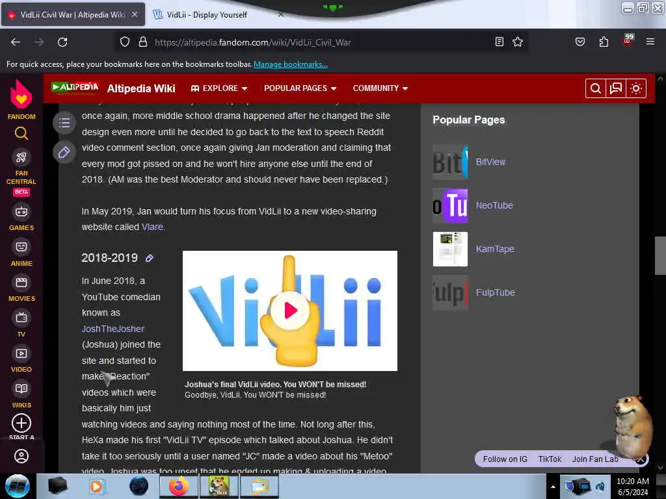Screen dimensions: 666x499
Task: Click the page vertical scrollbar thumb
Action: coord(660,255)
